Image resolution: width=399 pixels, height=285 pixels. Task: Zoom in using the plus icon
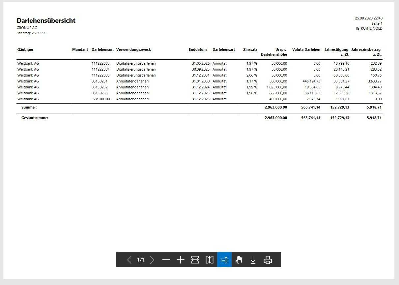coord(181,260)
